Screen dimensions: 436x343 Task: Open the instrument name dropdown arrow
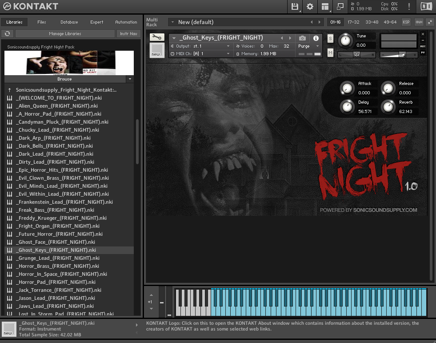(x=174, y=38)
